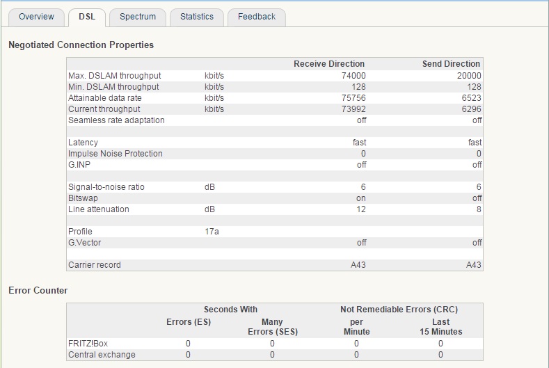Click the Receive Direction column header
Screen dimensions: 549x368
click(328, 64)
